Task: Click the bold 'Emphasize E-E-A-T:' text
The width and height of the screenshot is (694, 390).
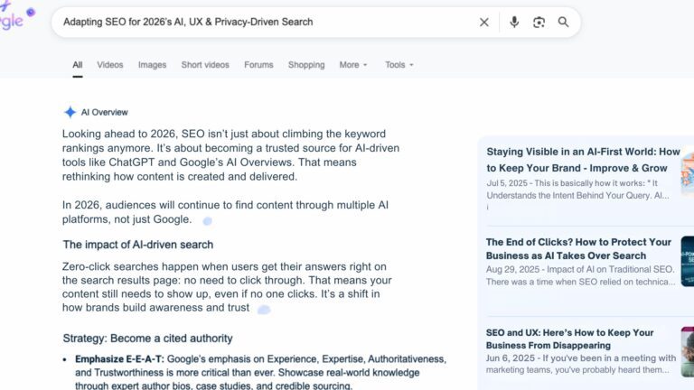Action: 119,359
